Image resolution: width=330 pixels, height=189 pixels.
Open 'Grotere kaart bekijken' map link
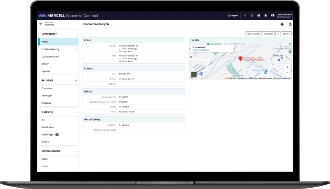pyautogui.click(x=201, y=50)
